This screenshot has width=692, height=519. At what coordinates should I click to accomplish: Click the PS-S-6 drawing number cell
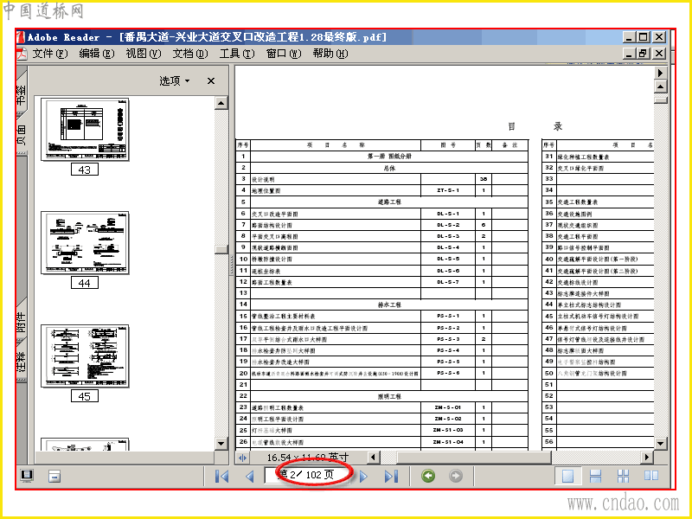(448, 373)
